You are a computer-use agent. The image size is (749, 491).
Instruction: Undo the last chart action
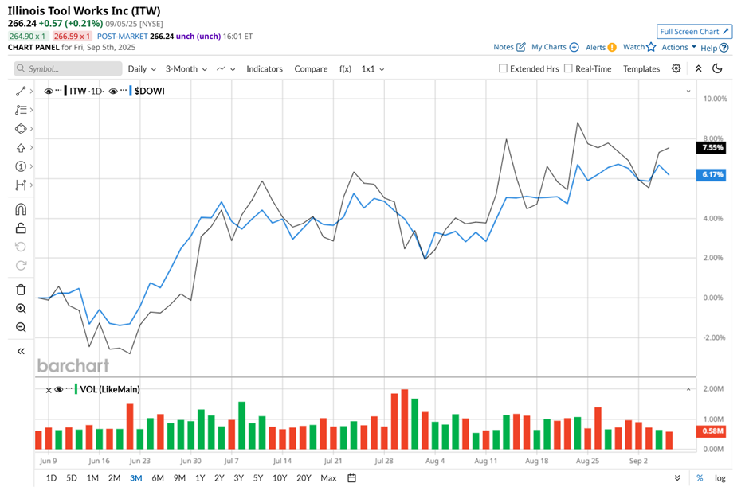(21, 247)
